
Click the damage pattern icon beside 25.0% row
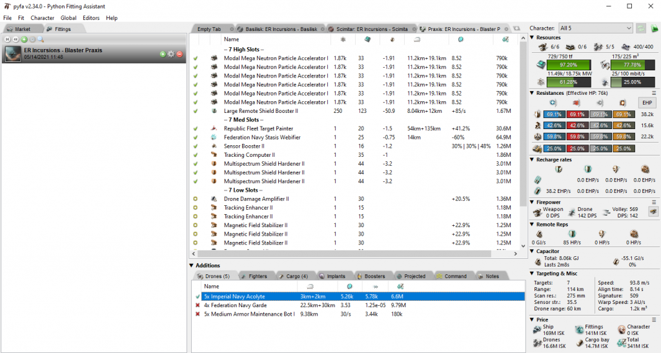click(x=537, y=148)
